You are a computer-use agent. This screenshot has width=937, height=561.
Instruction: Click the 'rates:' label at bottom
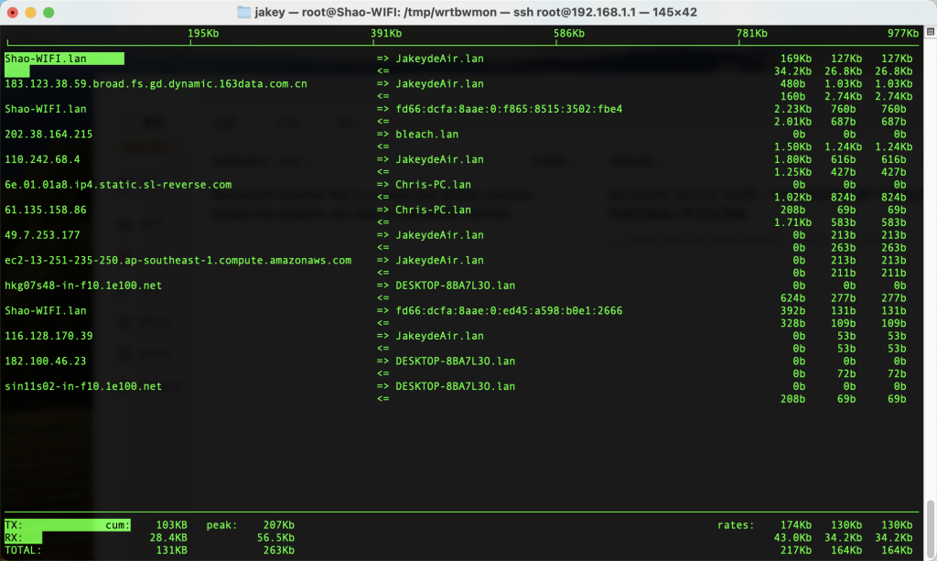pos(737,525)
